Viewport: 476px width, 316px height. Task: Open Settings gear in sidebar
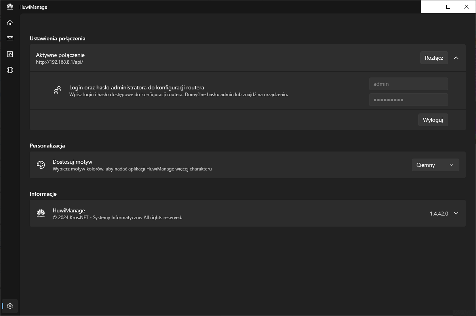pos(10,306)
